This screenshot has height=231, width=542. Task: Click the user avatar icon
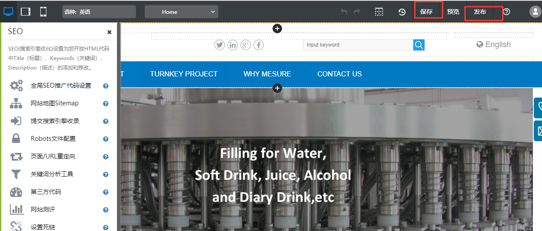coord(535,12)
